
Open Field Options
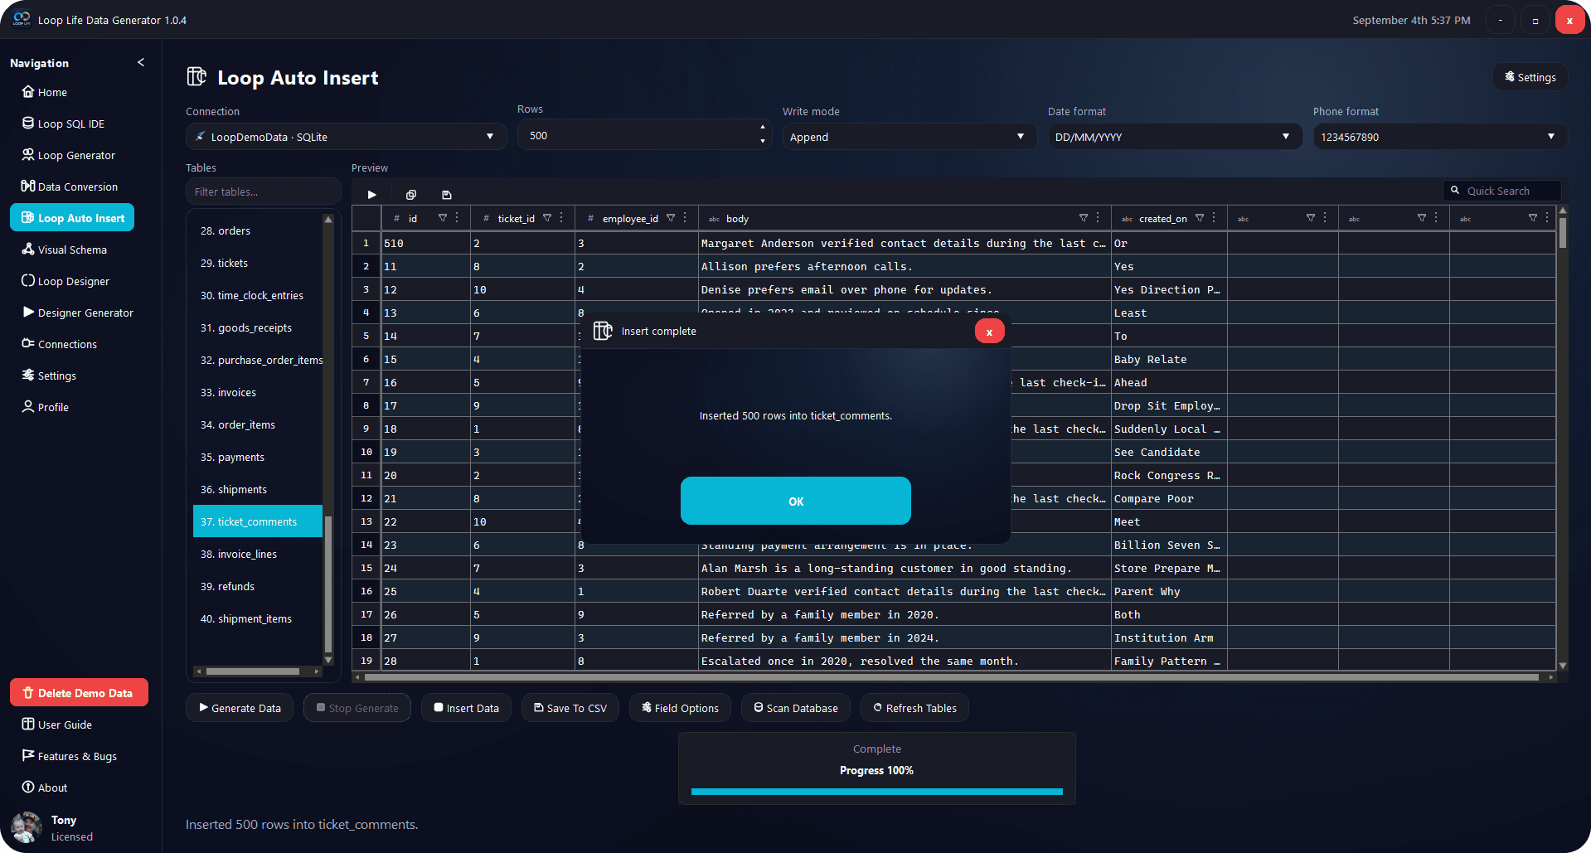[680, 708]
